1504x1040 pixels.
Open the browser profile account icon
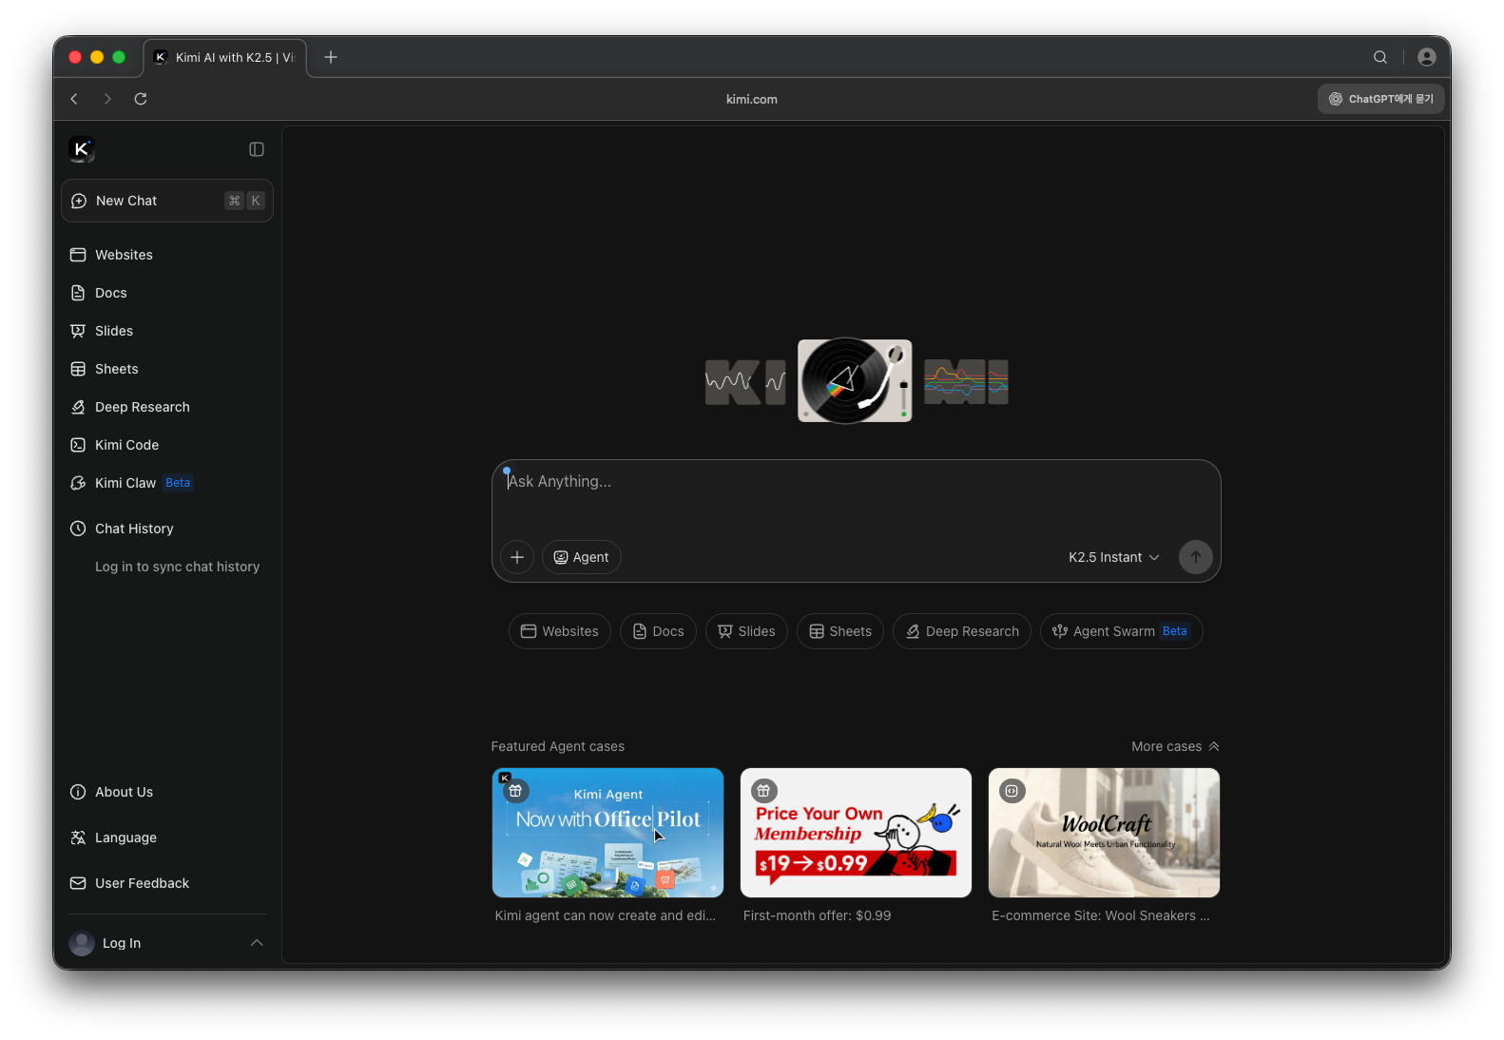point(1427,57)
